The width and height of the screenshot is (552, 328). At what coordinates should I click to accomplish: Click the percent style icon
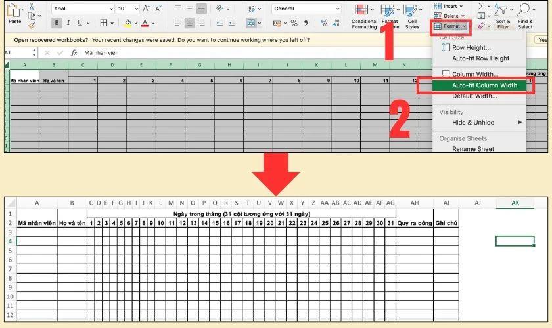point(294,23)
